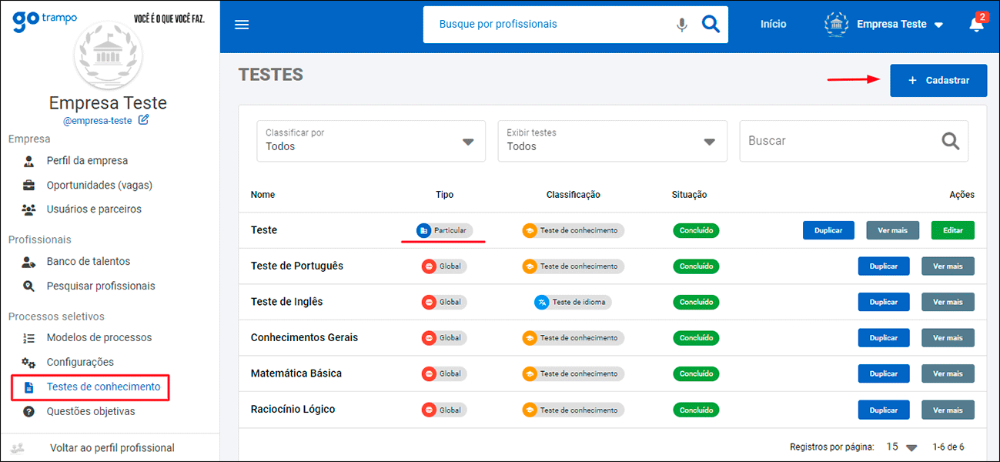1000x462 pixels.
Task: Go to Banco de talentos
Action: pos(88,262)
